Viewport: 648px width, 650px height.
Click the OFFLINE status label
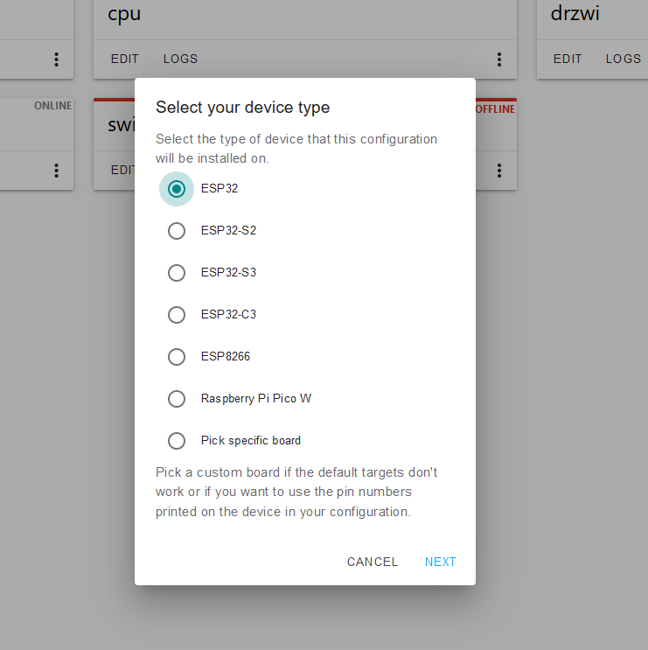point(495,109)
